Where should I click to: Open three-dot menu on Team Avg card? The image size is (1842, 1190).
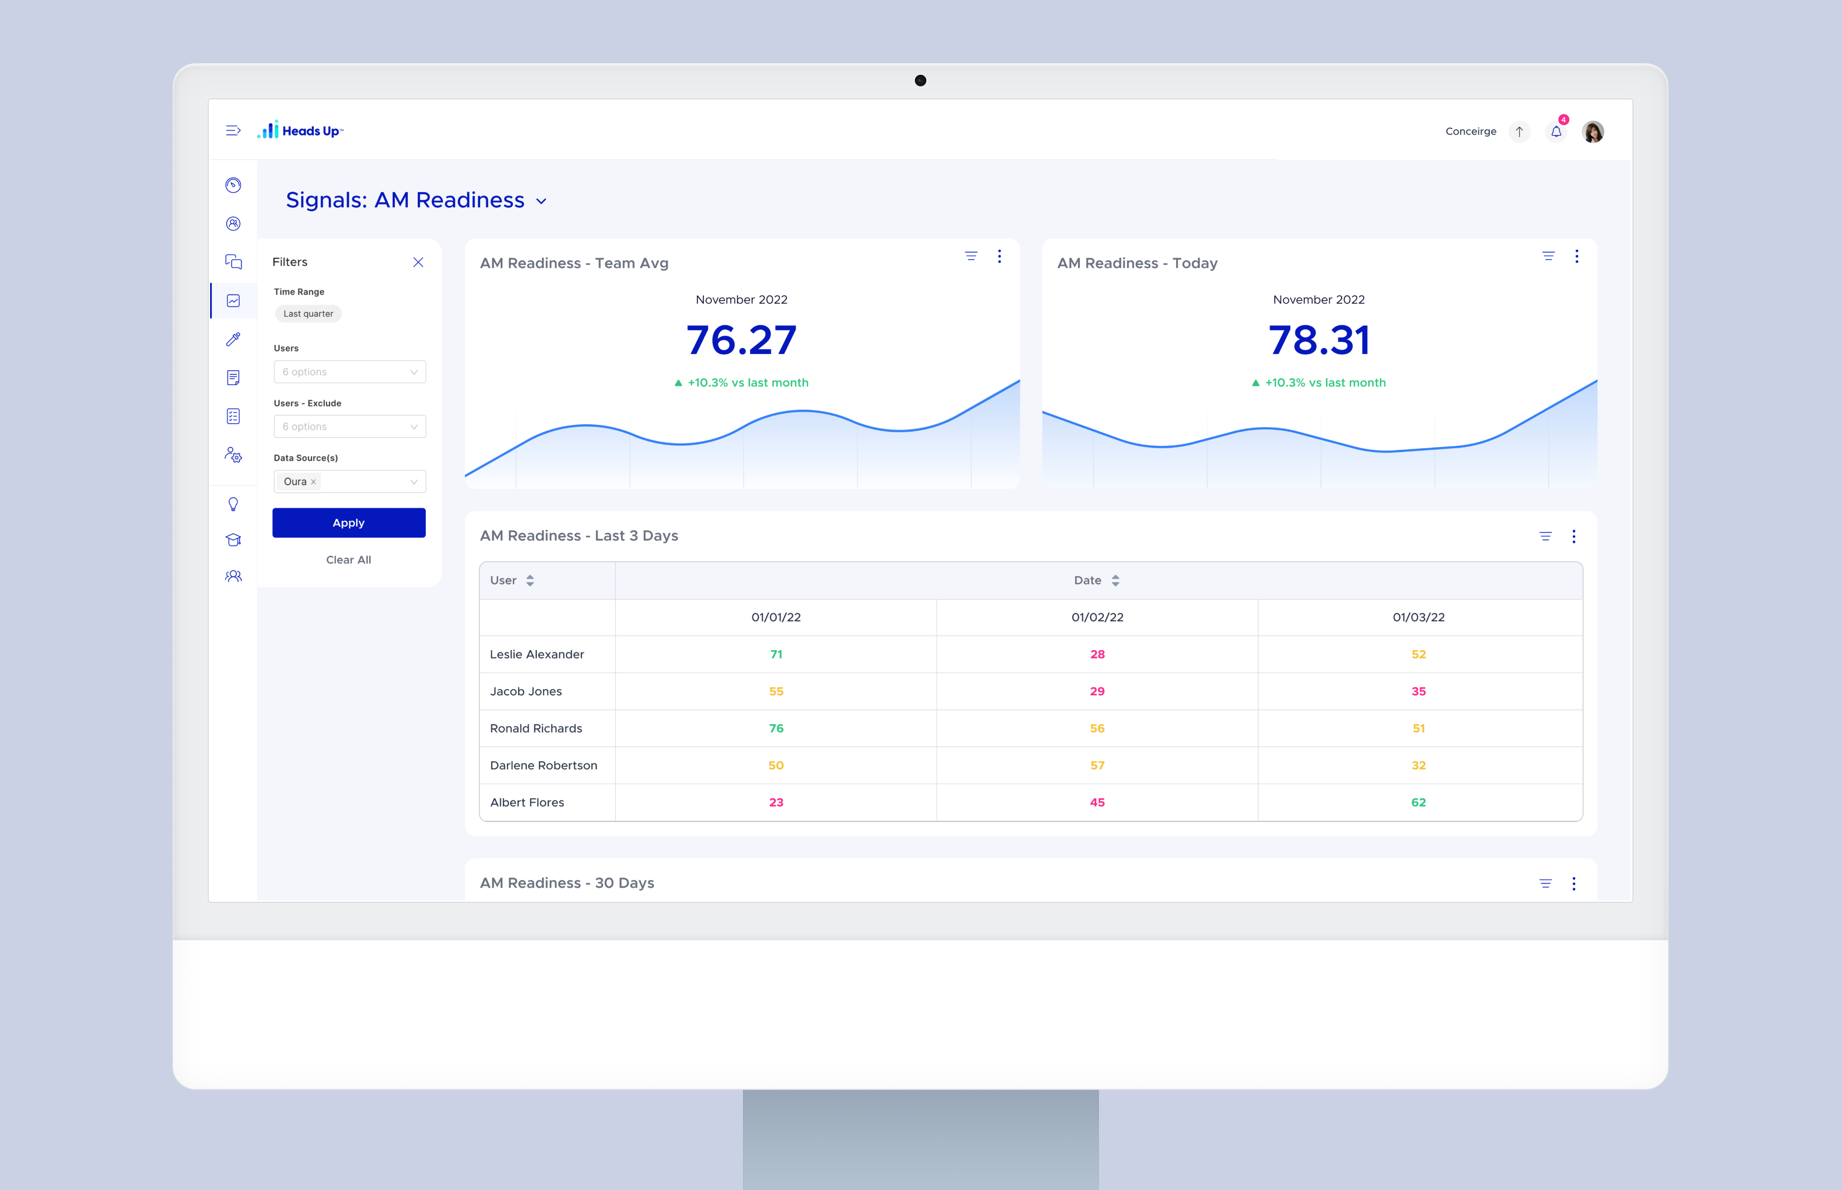click(x=999, y=256)
